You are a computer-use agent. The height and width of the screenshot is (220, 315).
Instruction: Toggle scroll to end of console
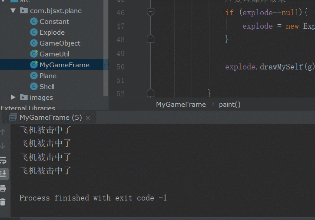tap(3, 174)
